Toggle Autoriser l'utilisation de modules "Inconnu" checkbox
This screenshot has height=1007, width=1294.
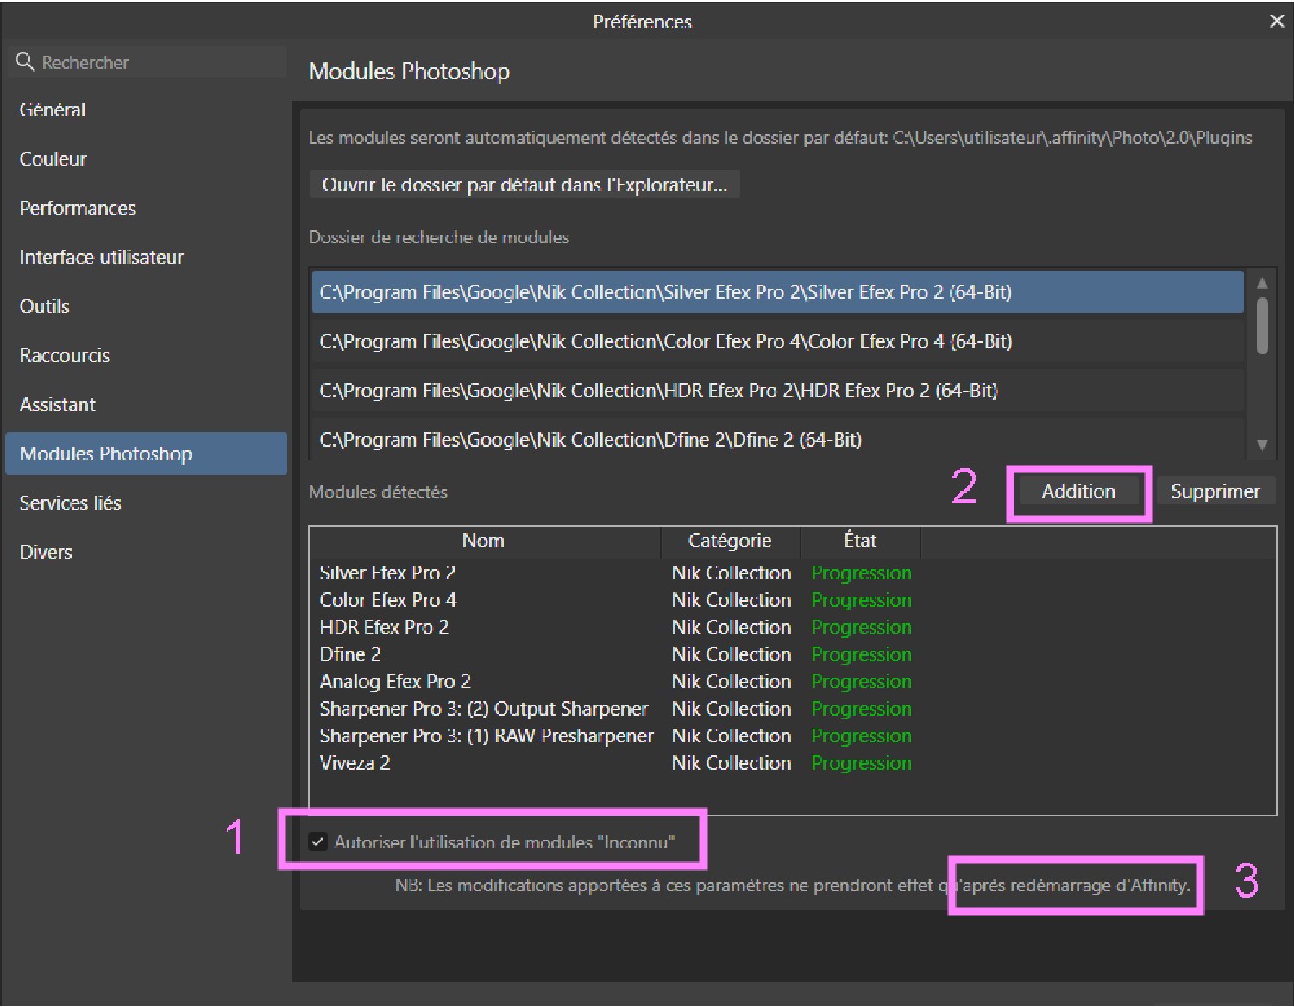318,841
